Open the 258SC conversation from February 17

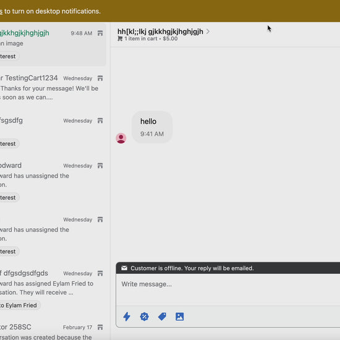[x=52, y=331]
